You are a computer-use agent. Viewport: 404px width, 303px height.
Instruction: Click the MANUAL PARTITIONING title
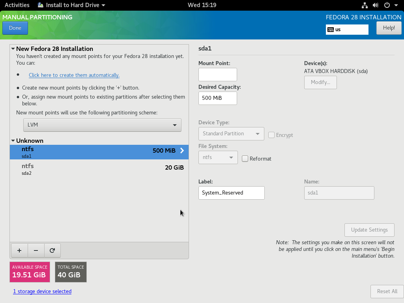point(37,17)
